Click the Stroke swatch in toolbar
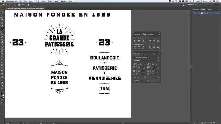The height and width of the screenshot is (124, 221). (3, 95)
